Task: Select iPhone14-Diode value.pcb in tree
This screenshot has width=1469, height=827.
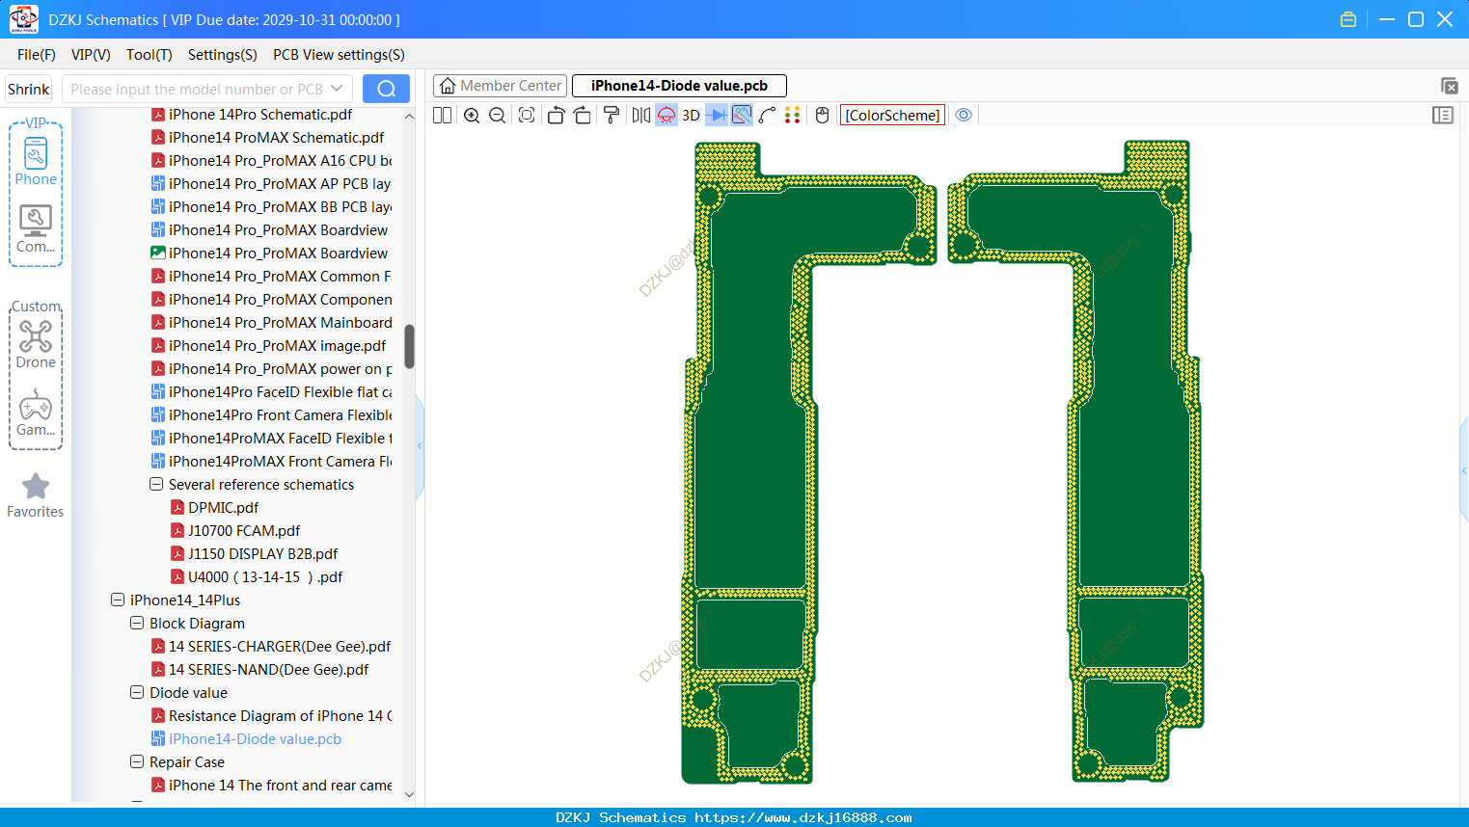Action: tap(255, 739)
